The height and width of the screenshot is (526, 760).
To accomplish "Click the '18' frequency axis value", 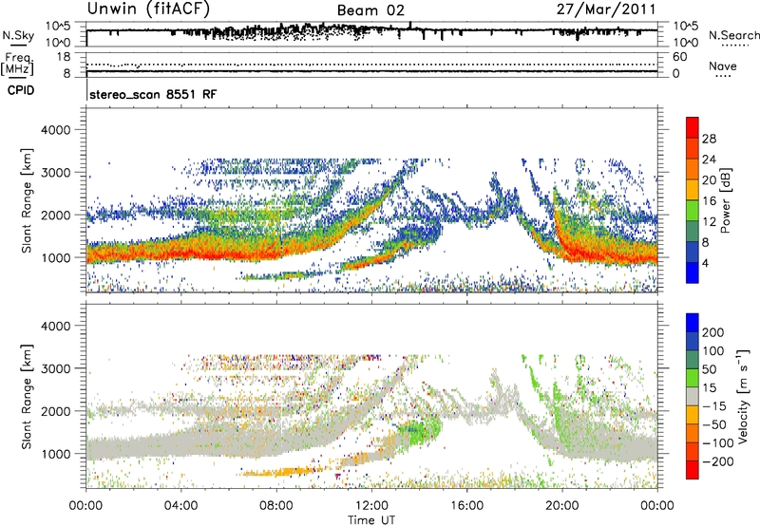I will 64,57.
